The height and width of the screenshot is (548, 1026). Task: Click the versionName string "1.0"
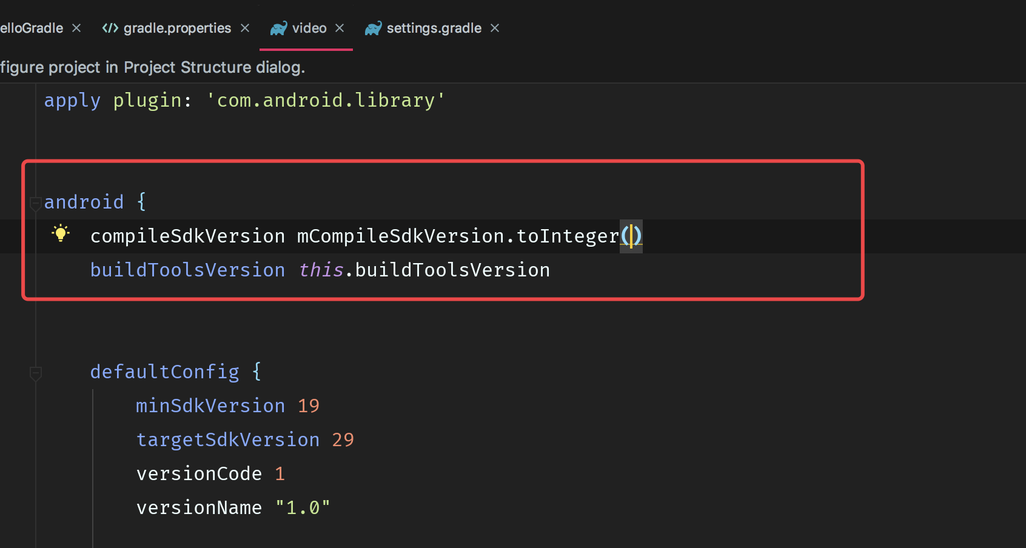click(303, 507)
